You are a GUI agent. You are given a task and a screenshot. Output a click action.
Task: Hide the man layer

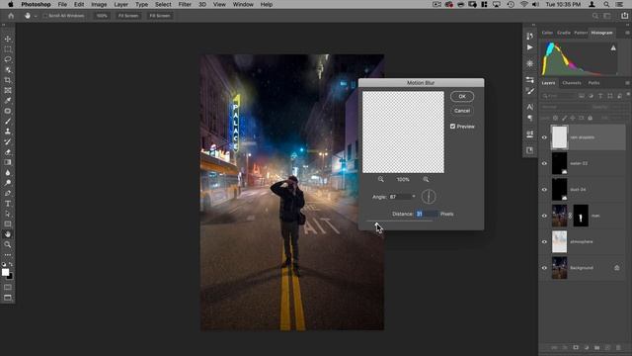tap(544, 216)
